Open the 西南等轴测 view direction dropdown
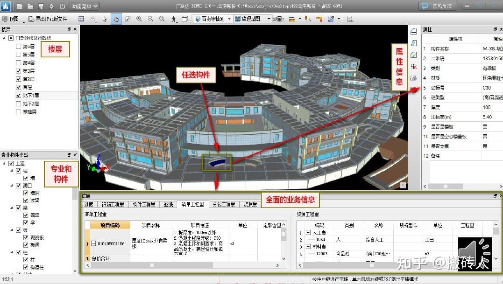Screen dimensions: 503x284 (213, 19)
